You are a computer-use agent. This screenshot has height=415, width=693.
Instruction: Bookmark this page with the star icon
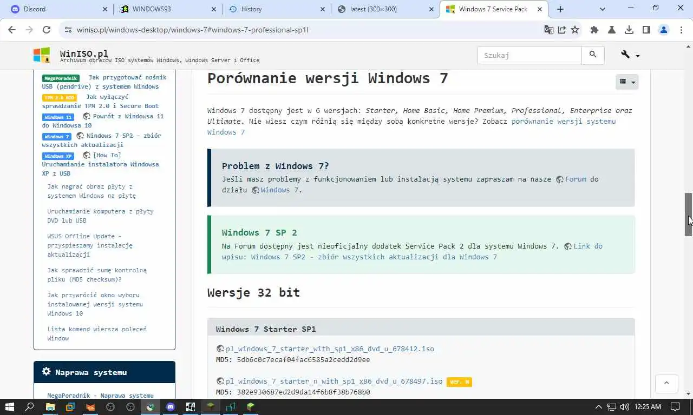575,30
